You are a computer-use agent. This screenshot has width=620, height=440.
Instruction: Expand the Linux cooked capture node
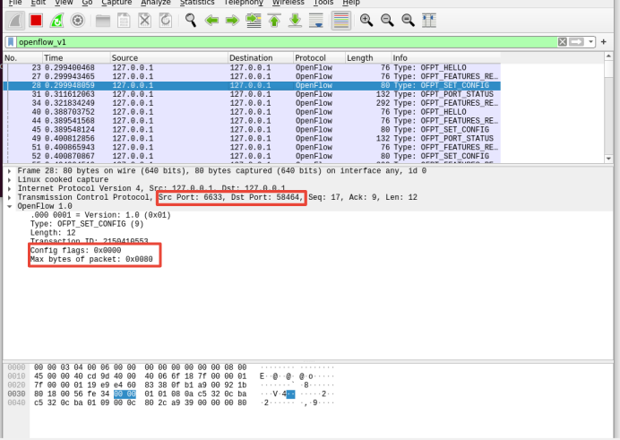pos(10,179)
